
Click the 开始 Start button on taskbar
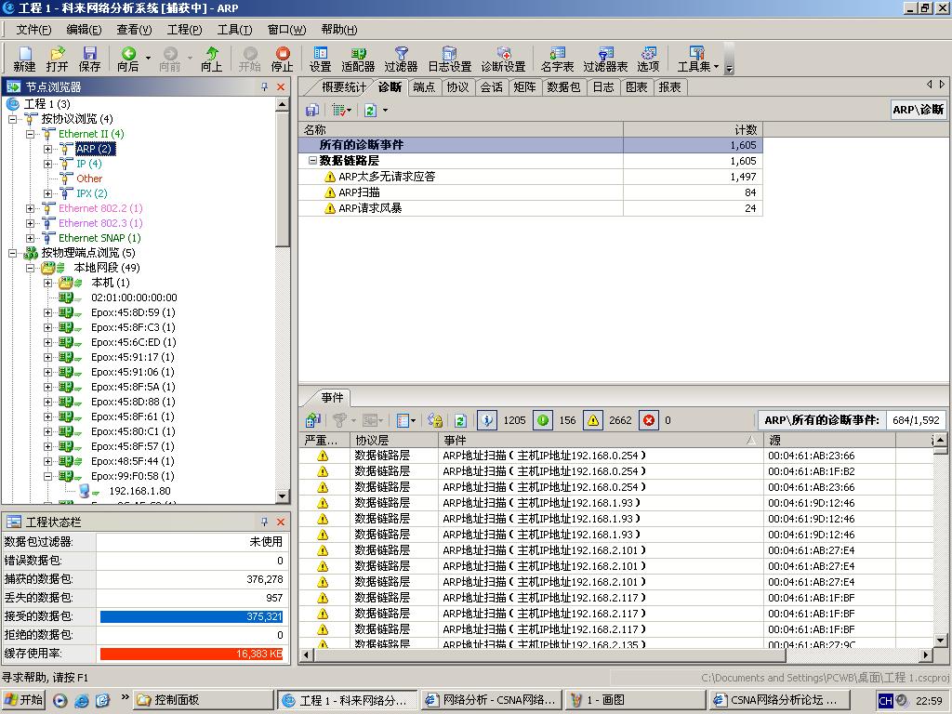23,700
